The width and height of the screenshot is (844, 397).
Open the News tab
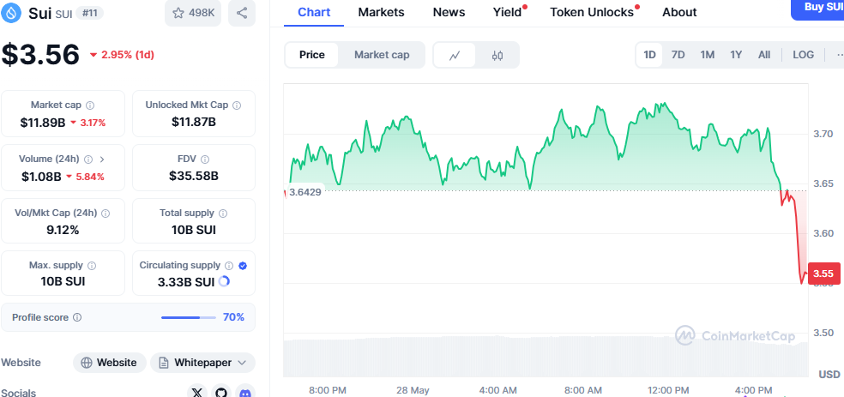(449, 12)
